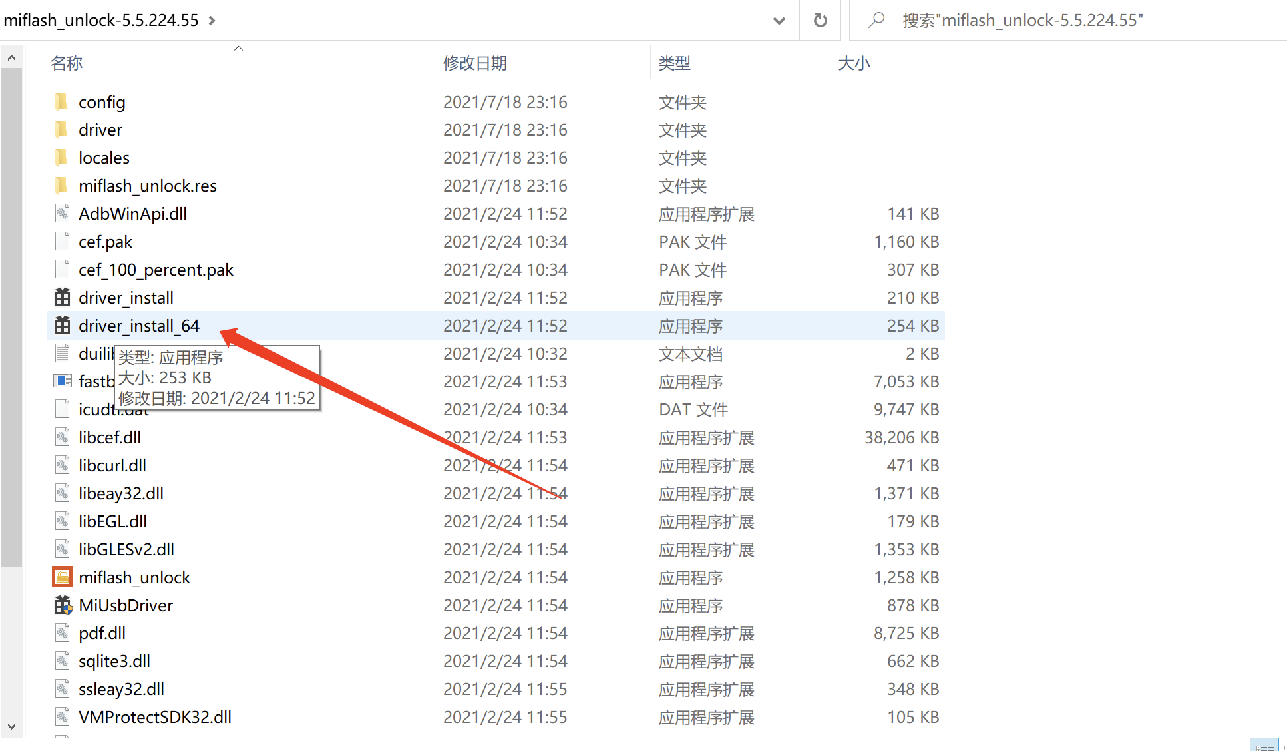Launch the miflash_unlock application
Viewport: 1287px width, 751px height.
(x=134, y=577)
